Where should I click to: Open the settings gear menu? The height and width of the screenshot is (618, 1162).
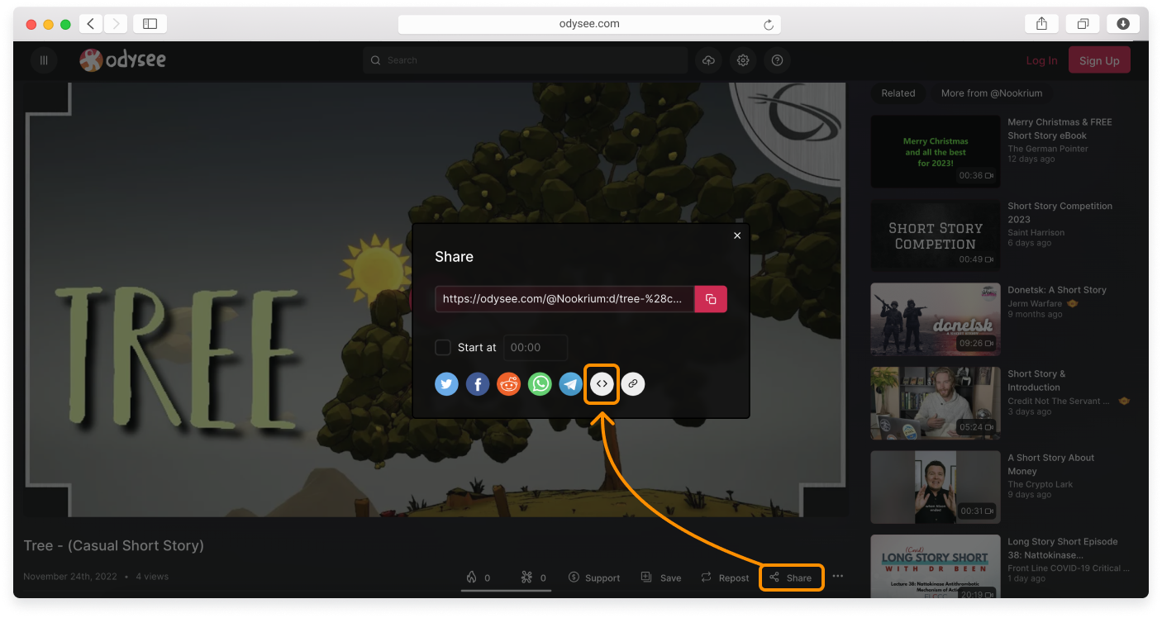tap(743, 60)
